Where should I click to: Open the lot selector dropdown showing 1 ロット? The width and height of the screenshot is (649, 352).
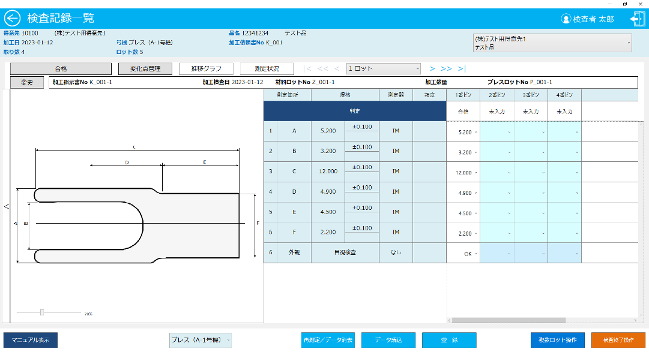pos(383,69)
